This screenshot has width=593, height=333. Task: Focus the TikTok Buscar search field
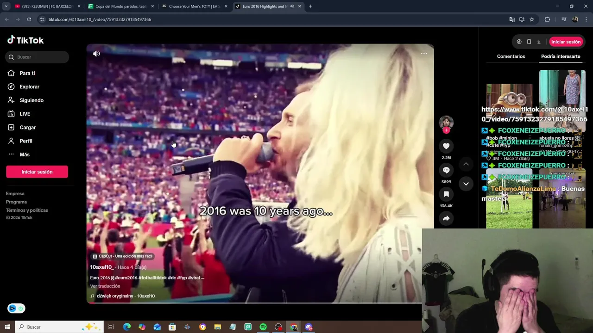click(x=37, y=57)
